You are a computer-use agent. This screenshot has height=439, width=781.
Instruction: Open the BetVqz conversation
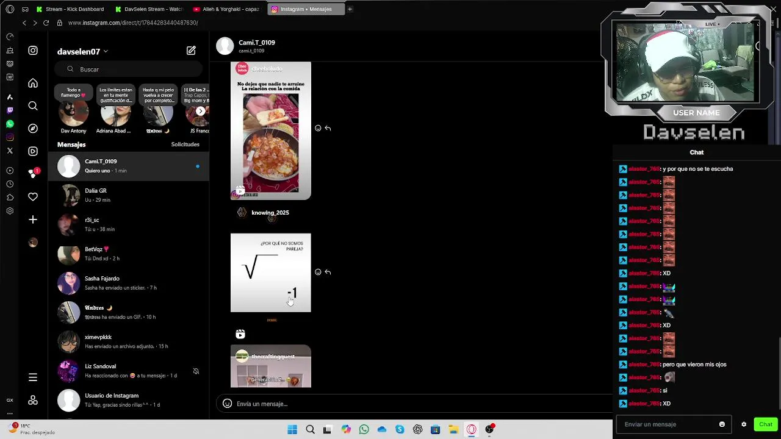pos(129,254)
